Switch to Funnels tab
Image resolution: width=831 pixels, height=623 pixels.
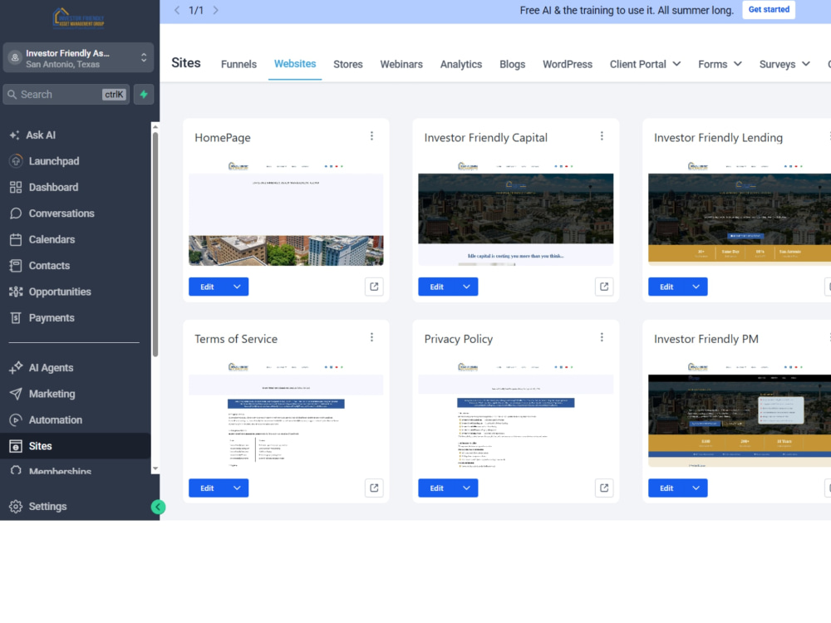[238, 64]
